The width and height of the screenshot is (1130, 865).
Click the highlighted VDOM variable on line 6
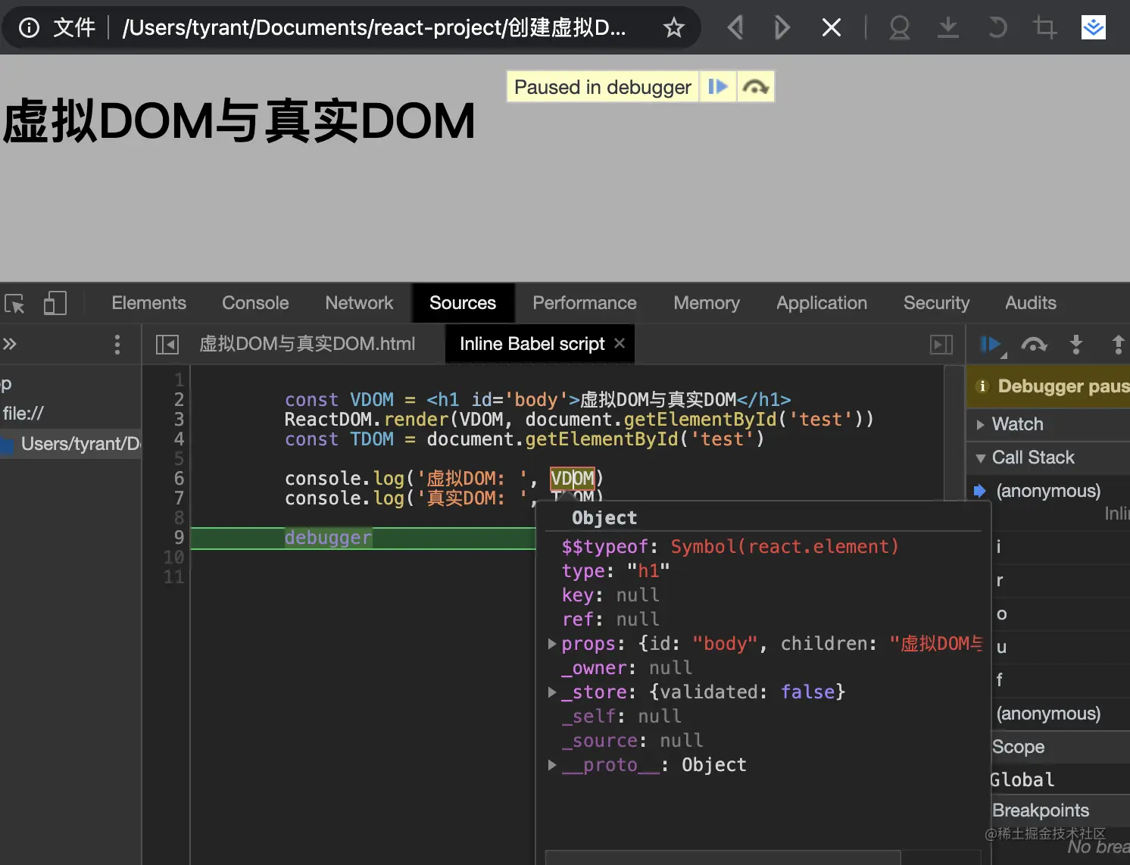click(x=573, y=479)
